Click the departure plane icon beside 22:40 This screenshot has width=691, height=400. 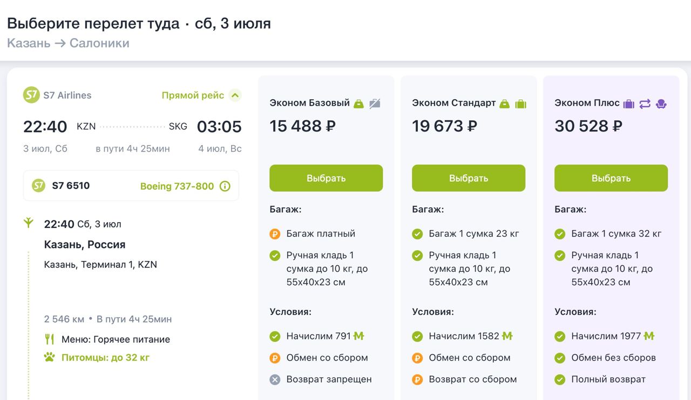tap(29, 223)
